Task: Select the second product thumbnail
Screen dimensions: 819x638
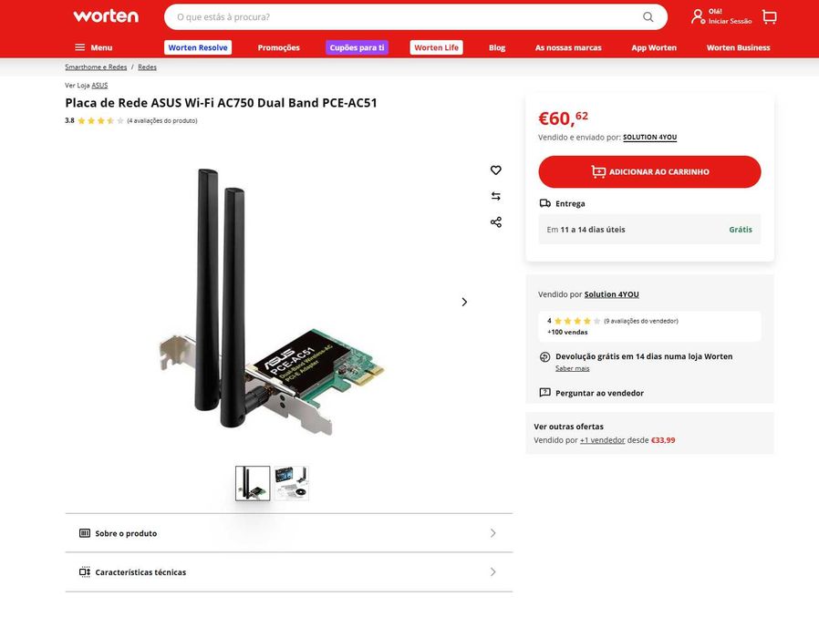Action: point(292,483)
